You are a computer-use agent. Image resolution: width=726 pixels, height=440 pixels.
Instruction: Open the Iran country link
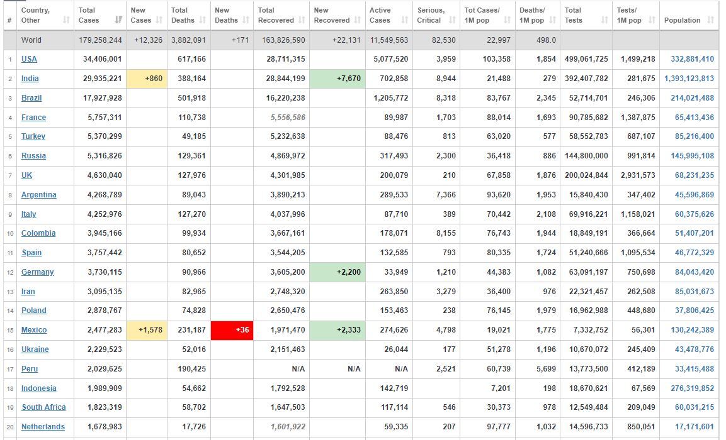click(28, 290)
